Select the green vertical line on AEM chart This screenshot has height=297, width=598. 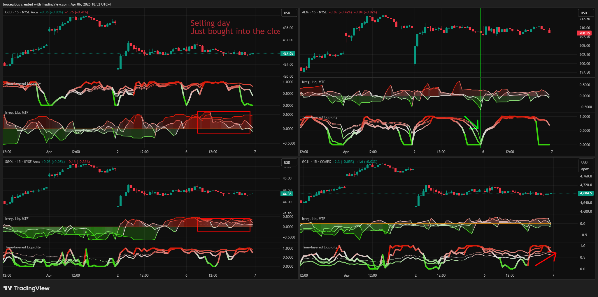(x=480, y=58)
